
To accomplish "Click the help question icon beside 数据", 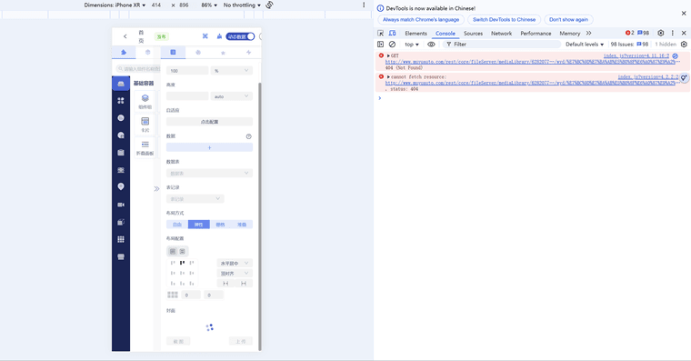I will coord(248,136).
